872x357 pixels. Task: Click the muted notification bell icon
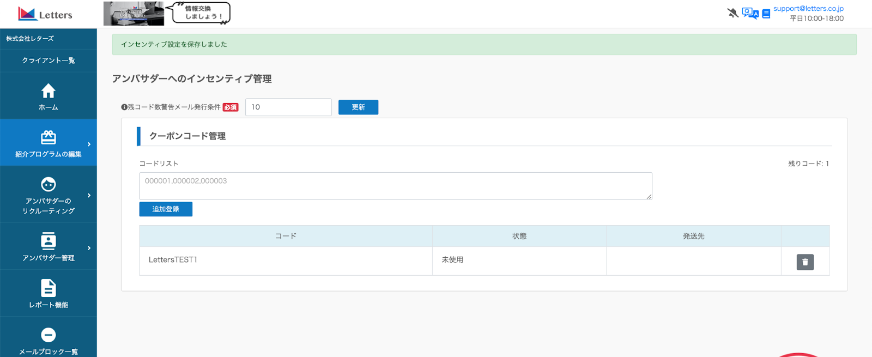[x=733, y=13]
